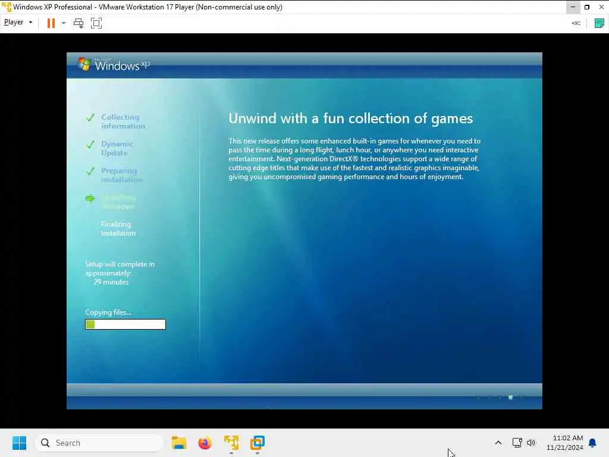Open the notification bell icon
Viewport: 609px width, 457px height.
click(593, 443)
